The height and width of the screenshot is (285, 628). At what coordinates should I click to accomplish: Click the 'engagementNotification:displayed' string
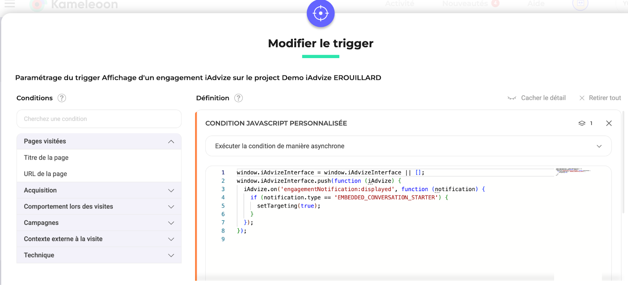click(x=338, y=189)
